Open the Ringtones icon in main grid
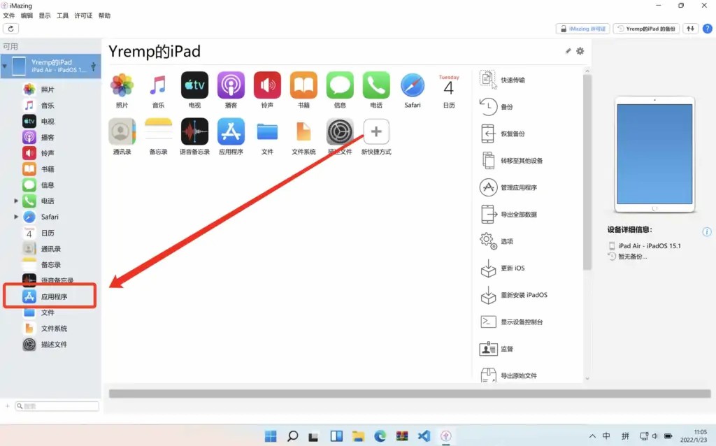This screenshot has height=446, width=716. [267, 85]
